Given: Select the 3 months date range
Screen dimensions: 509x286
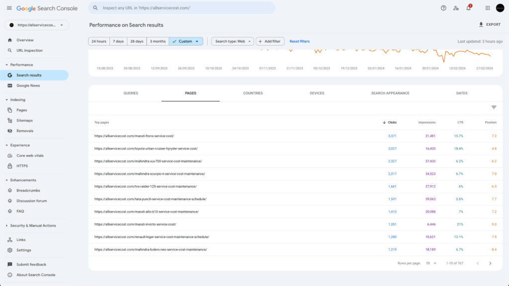Looking at the screenshot, I should 158,42.
